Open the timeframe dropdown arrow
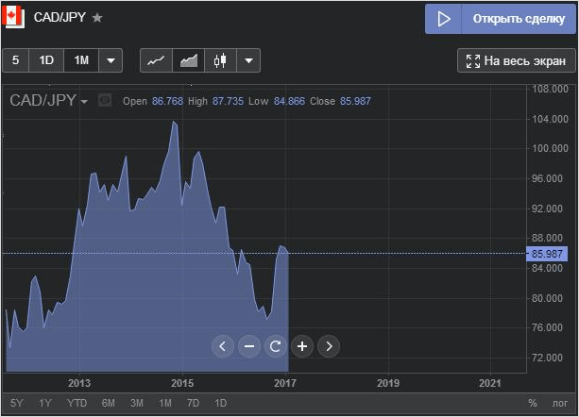 pos(111,60)
